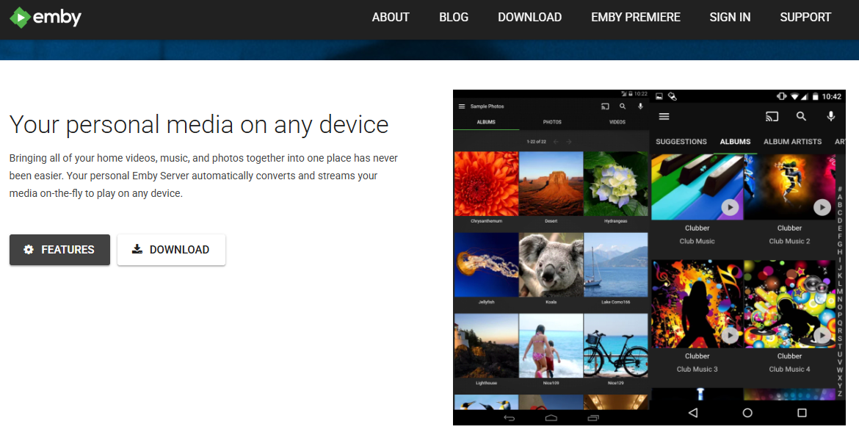The image size is (859, 446).
Task: Tap search icon in music app toolbar
Action: click(x=801, y=116)
